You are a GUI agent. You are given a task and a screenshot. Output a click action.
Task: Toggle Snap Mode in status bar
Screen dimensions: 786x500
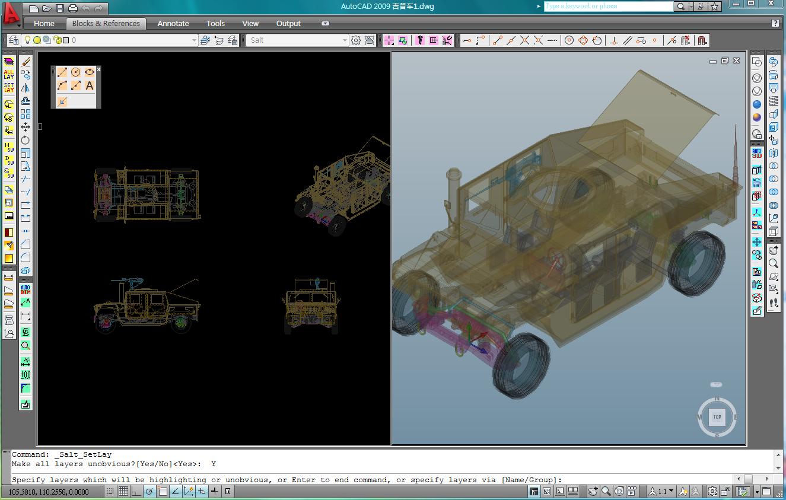[x=110, y=491]
